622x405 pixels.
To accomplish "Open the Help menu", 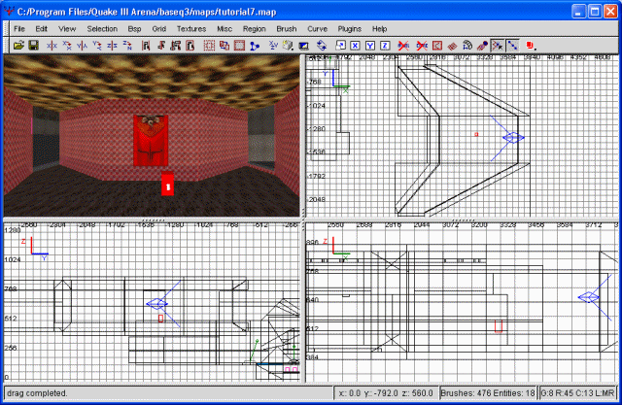I will click(x=380, y=29).
